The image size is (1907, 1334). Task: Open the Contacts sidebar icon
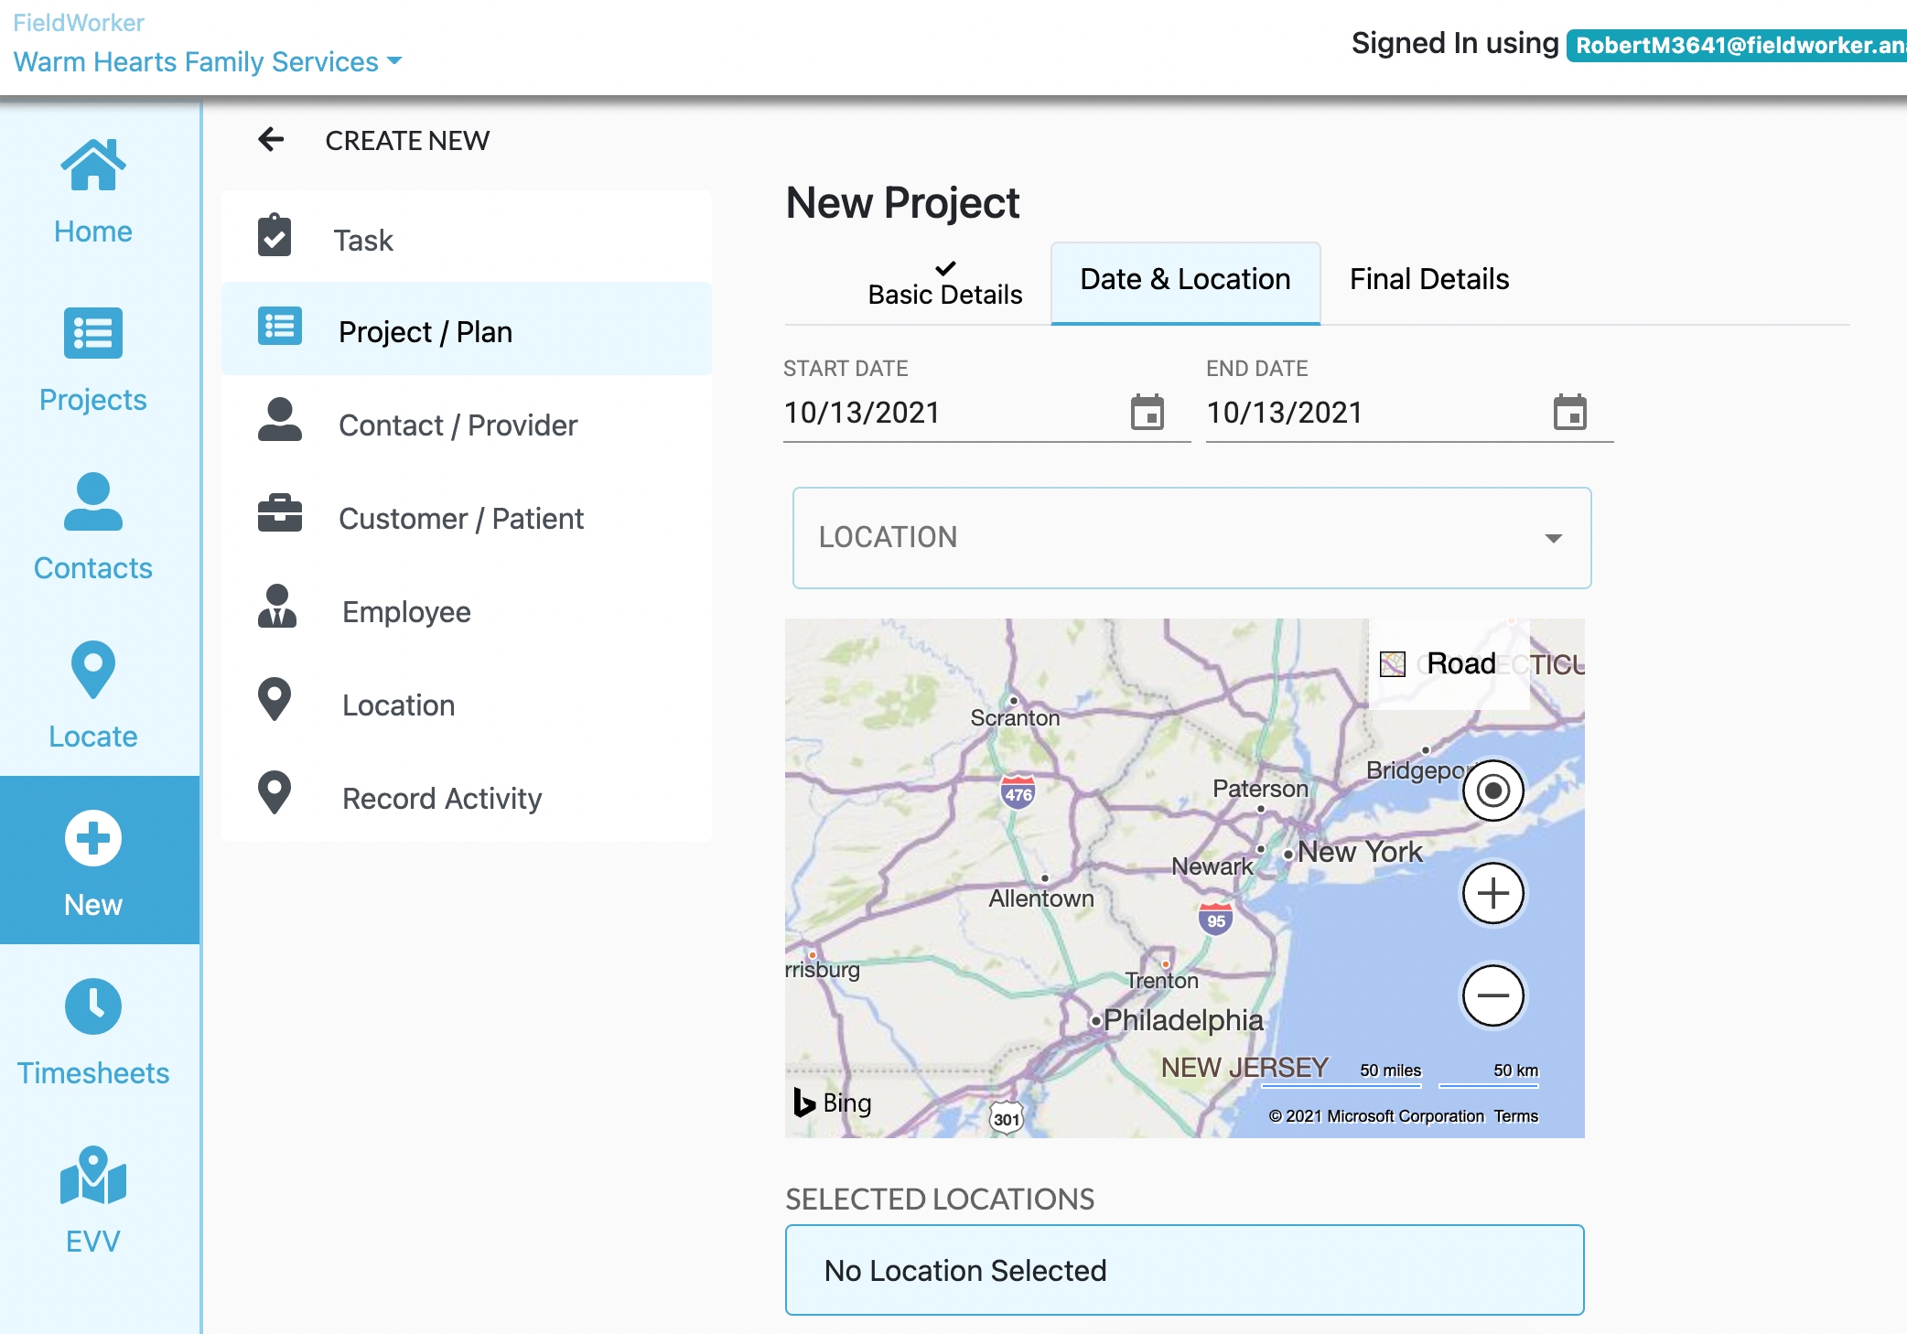click(92, 528)
